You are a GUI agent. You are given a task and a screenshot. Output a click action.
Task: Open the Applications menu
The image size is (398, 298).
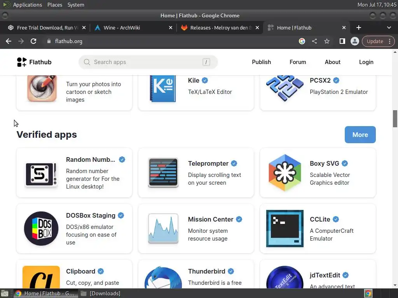point(28,5)
